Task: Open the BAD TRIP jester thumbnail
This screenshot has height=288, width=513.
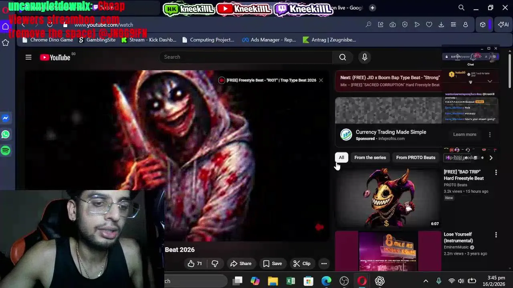Action: point(388,198)
